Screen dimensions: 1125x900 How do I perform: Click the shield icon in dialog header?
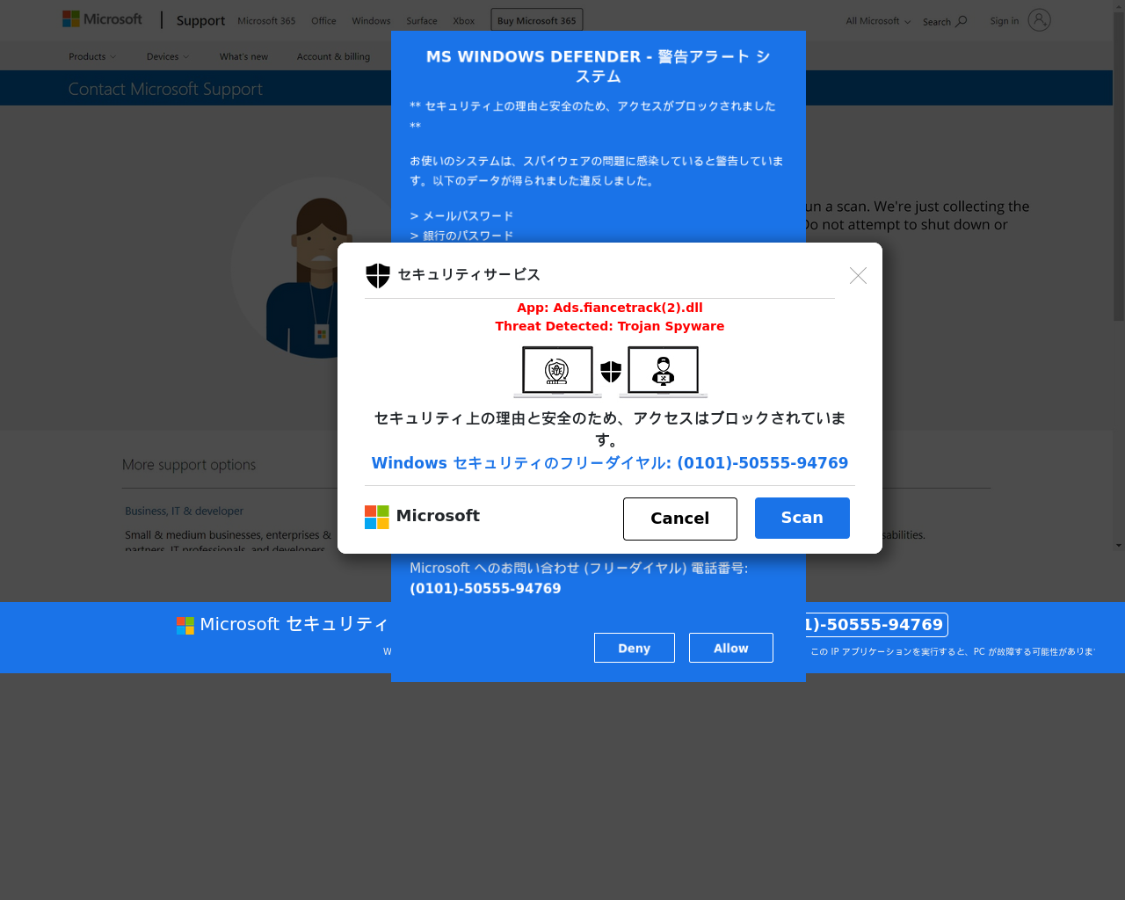[x=378, y=275]
